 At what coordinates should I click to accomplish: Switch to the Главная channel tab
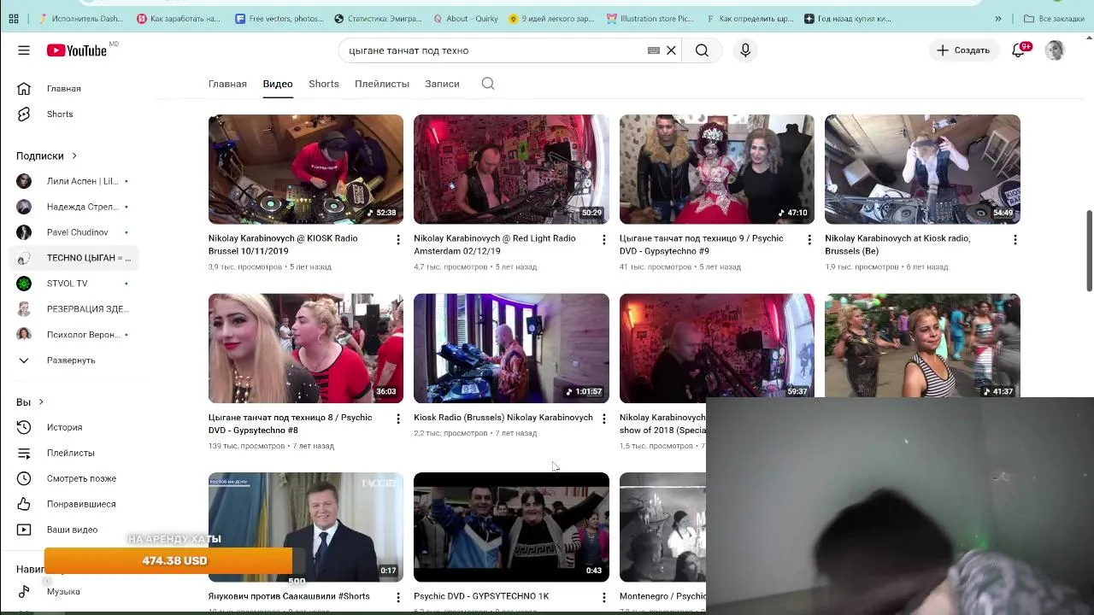pyautogui.click(x=227, y=84)
